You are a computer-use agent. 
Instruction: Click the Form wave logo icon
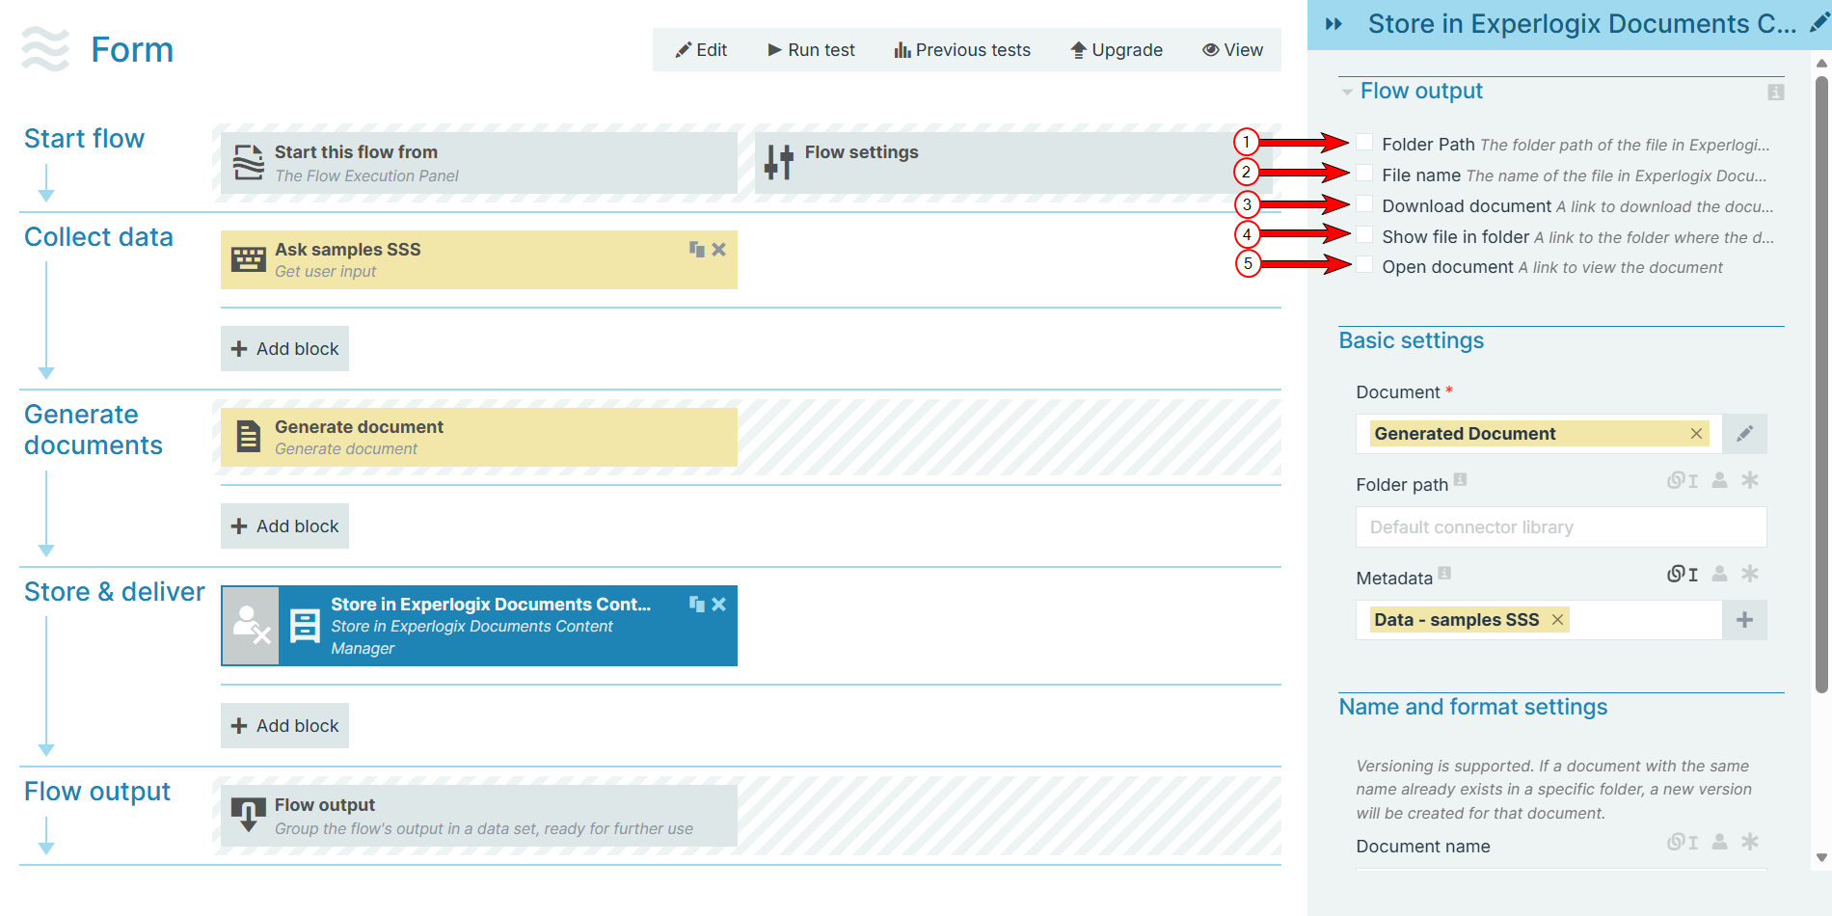[x=44, y=49]
